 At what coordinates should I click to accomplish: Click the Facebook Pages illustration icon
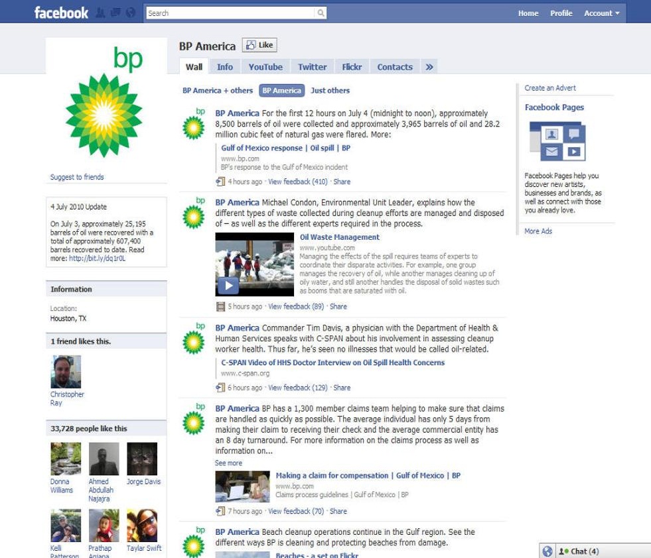[x=557, y=141]
